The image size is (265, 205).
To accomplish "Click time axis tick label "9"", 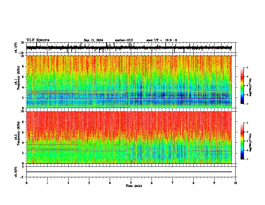I will click(214, 183).
